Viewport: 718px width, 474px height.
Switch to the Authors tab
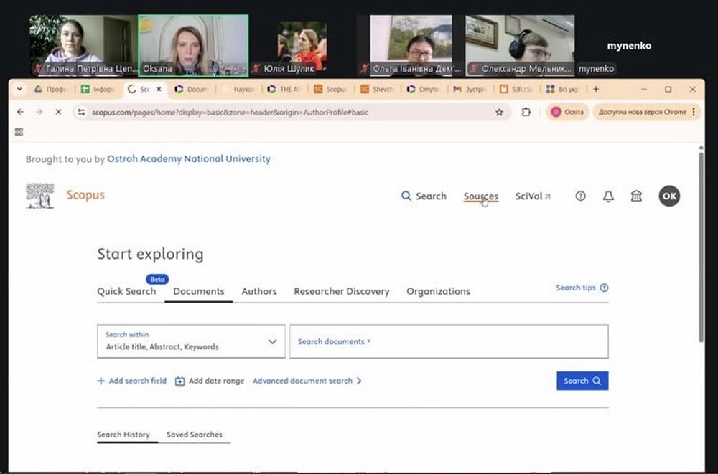tap(259, 291)
